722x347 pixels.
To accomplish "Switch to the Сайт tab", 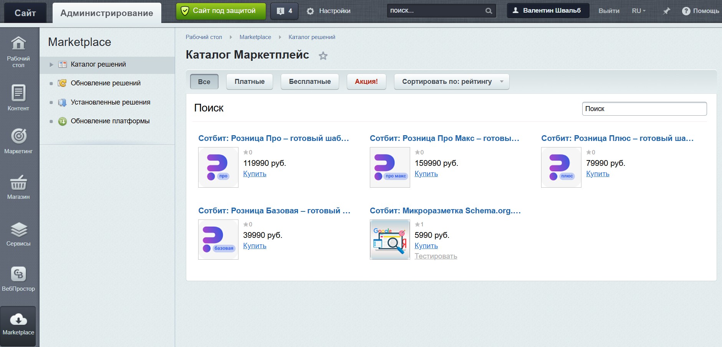I will pos(25,13).
